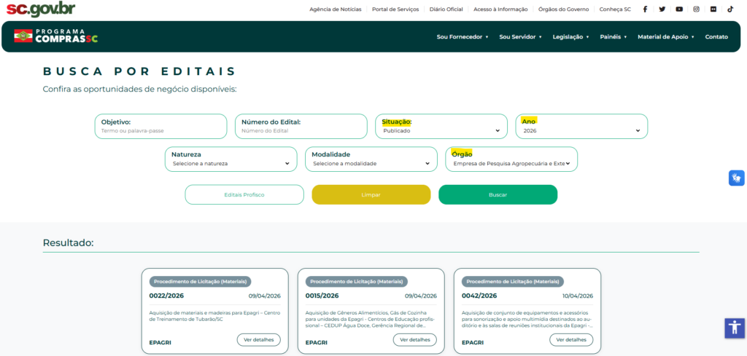Open the accessibility options widget
The height and width of the screenshot is (356, 747).
(734, 328)
